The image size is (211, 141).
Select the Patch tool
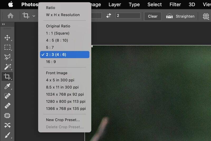tap(7, 116)
